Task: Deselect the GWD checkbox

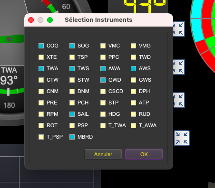Action: coord(103,80)
